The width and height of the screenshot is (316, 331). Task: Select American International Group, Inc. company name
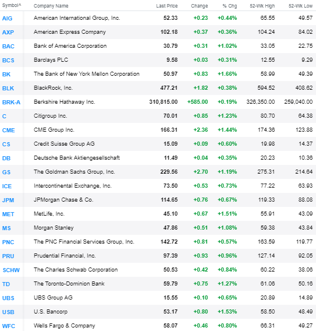77,18
